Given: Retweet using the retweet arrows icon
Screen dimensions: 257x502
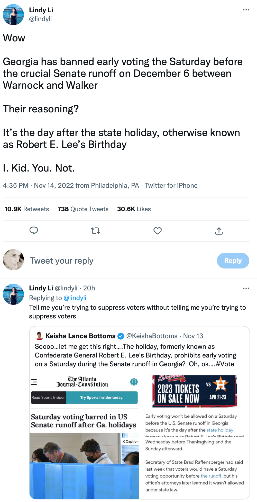Looking at the screenshot, I should [95, 231].
